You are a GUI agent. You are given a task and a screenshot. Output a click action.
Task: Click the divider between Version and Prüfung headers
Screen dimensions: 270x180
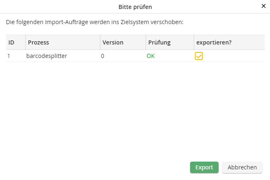point(146,42)
